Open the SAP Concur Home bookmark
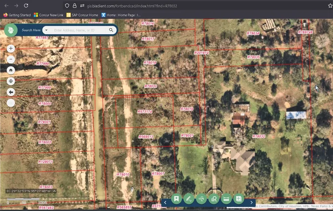Viewport: 333px width, 211px height. pos(82,15)
